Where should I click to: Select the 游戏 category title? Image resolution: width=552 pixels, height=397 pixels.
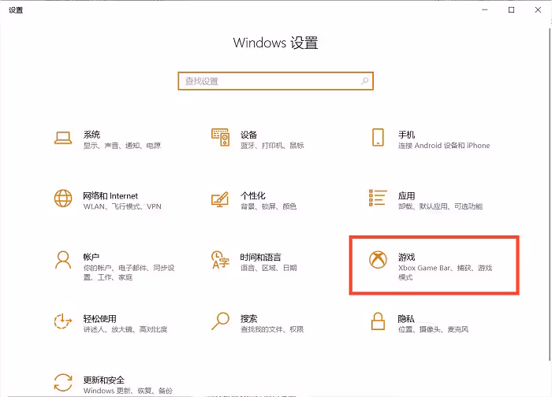(406, 257)
